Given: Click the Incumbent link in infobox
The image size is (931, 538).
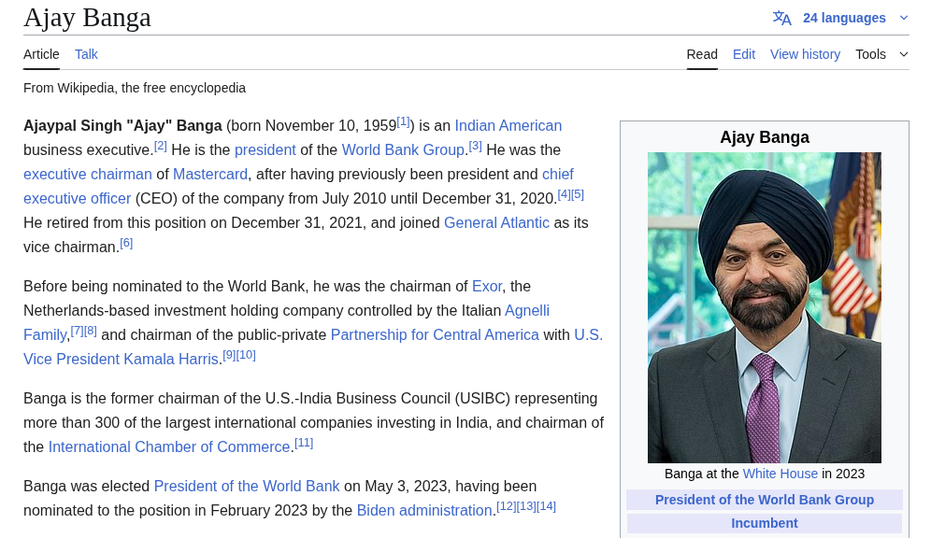Looking at the screenshot, I should click(x=765, y=523).
